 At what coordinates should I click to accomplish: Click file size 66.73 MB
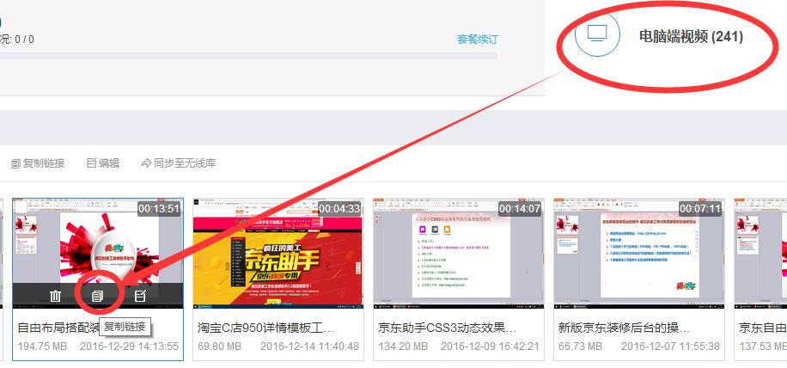click(x=580, y=347)
